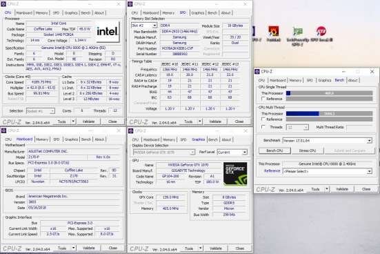Click Validate in the SPD window
380x254 pixels.
coord(215,121)
